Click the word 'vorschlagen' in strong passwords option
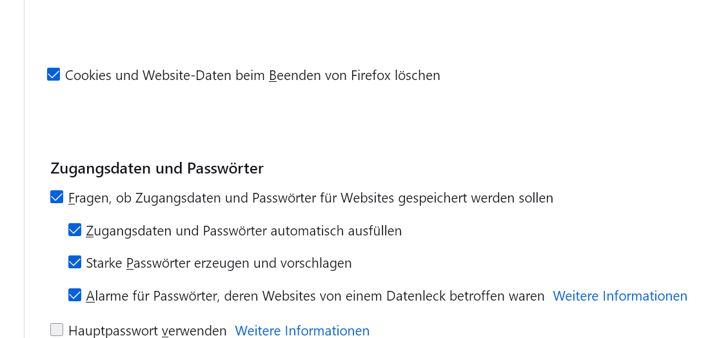701x338 pixels. (x=315, y=263)
